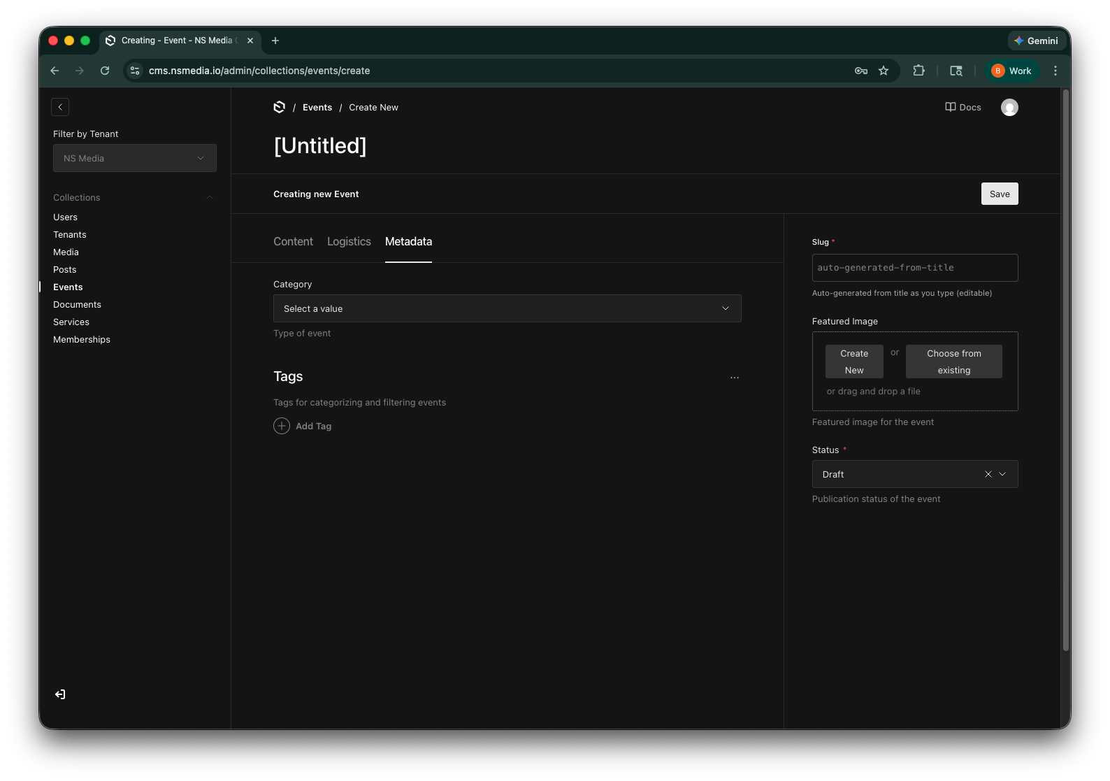1110x781 pixels.
Task: Click the page vertical scrollbar
Action: 1066,371
